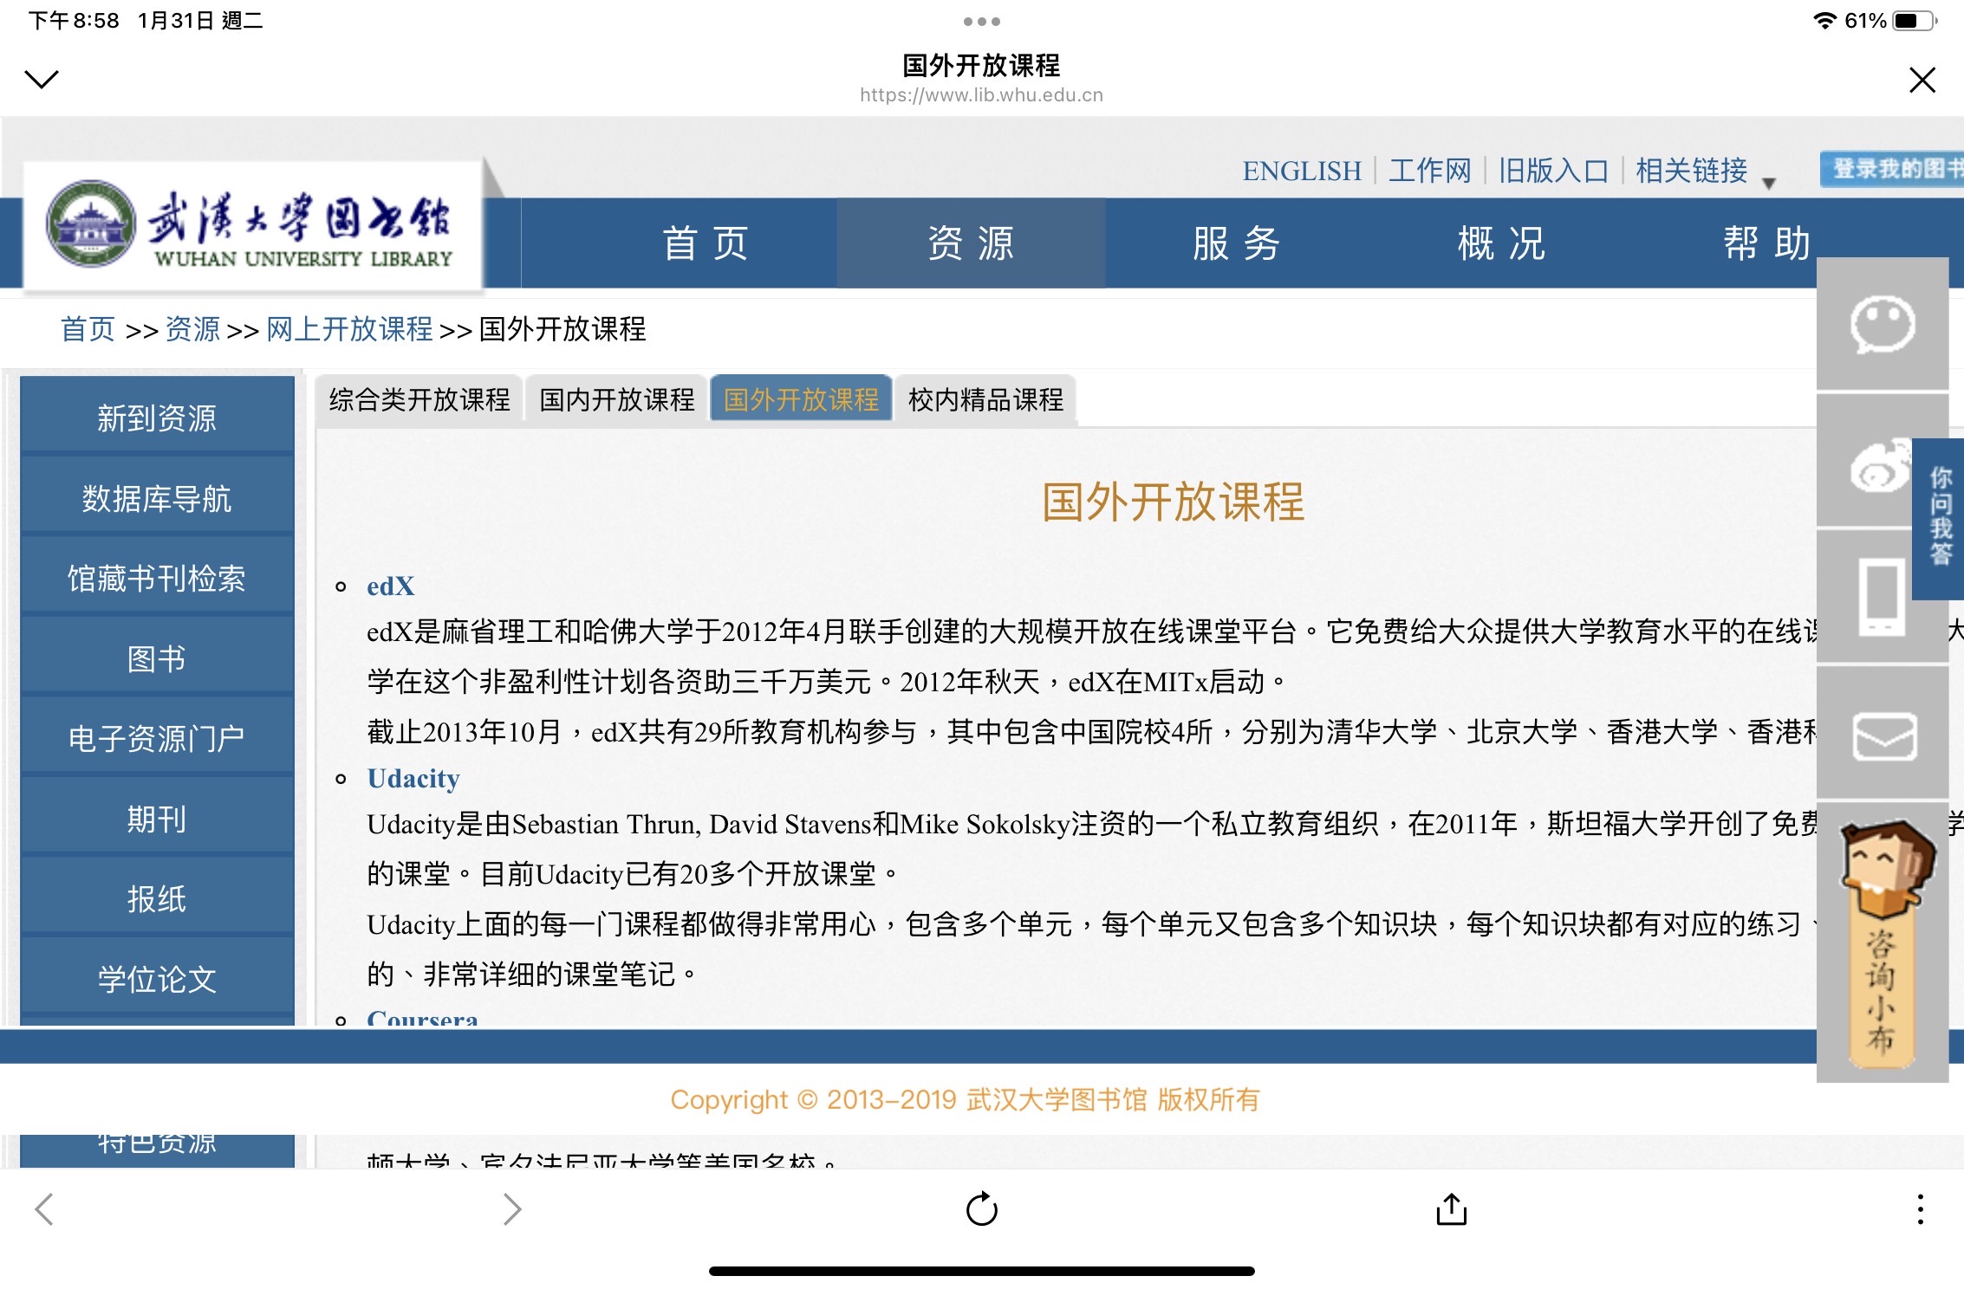Viewport: 1964px width, 1289px height.
Task: Open the three-dot more options menu
Action: click(x=1920, y=1209)
